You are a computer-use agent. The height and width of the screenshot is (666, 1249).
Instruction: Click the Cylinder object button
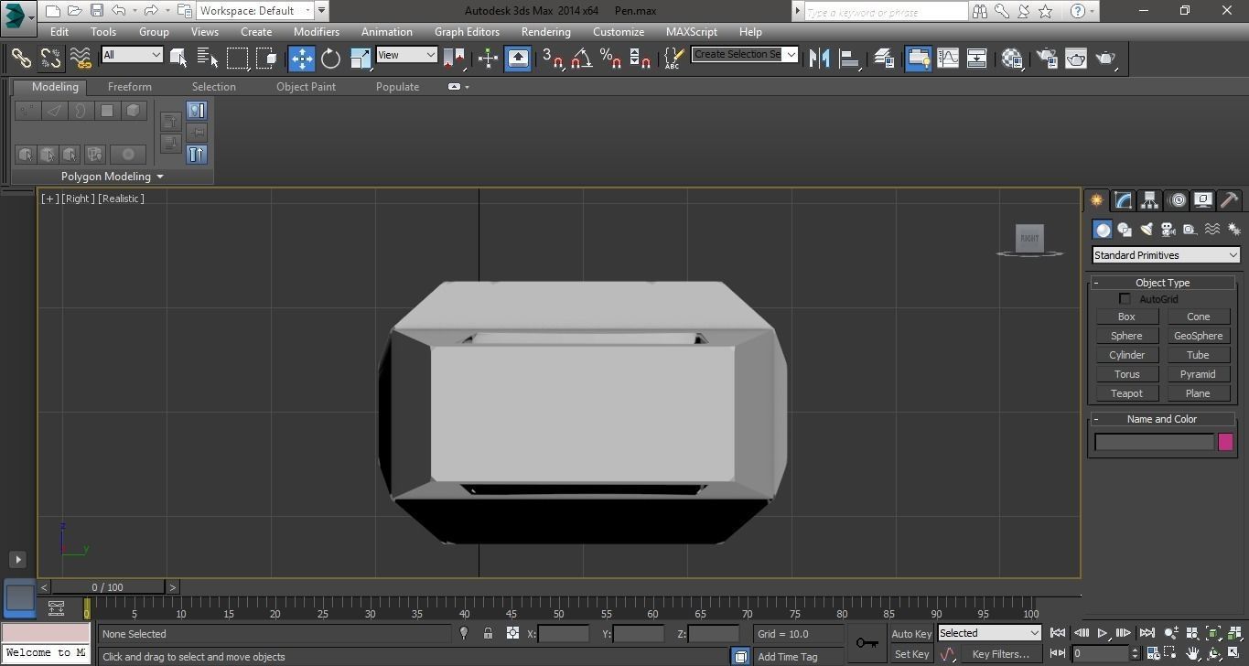point(1126,355)
